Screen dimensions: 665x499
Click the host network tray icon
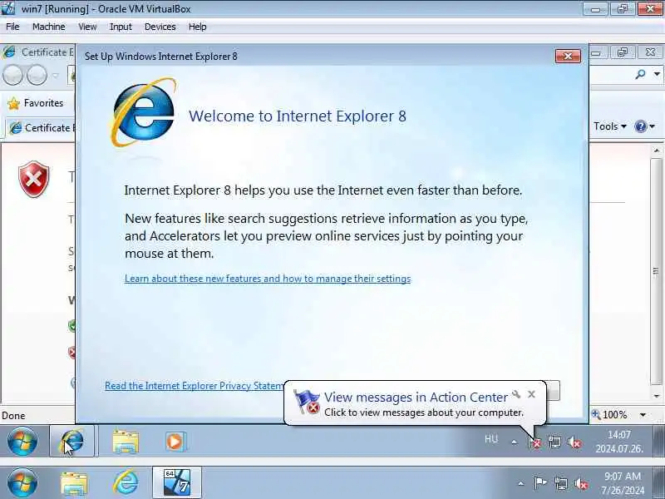point(560,483)
